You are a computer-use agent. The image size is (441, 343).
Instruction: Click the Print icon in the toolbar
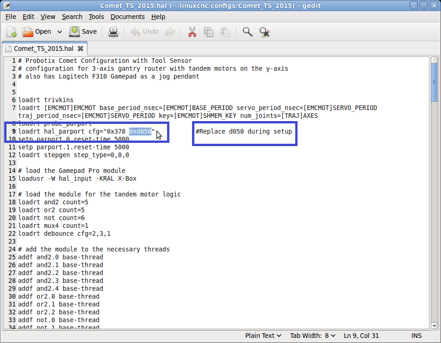(113, 32)
